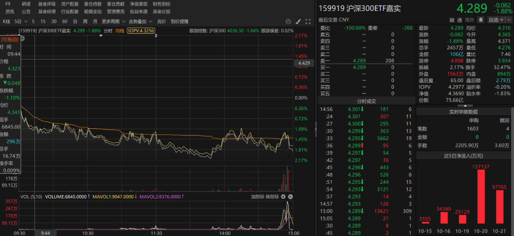Screen dimensions: 514x236
Task: Open 资产配置 asset allocation
Action: pos(70,4)
